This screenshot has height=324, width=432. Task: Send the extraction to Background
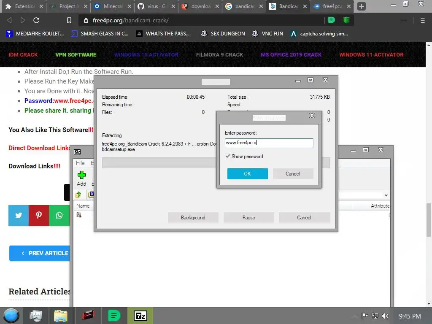coord(193,217)
